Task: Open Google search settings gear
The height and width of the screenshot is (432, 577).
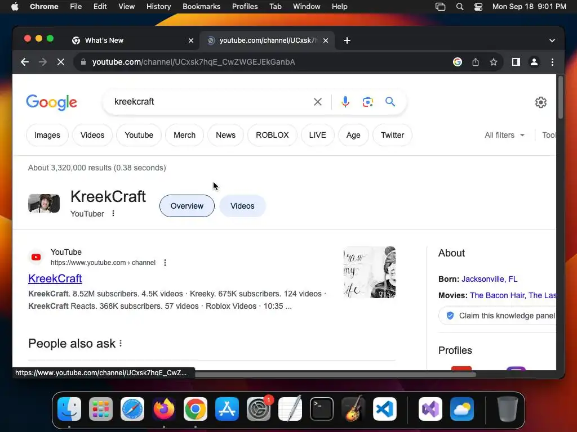Action: [540, 102]
